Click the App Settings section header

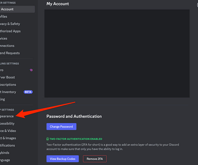tap(7, 110)
